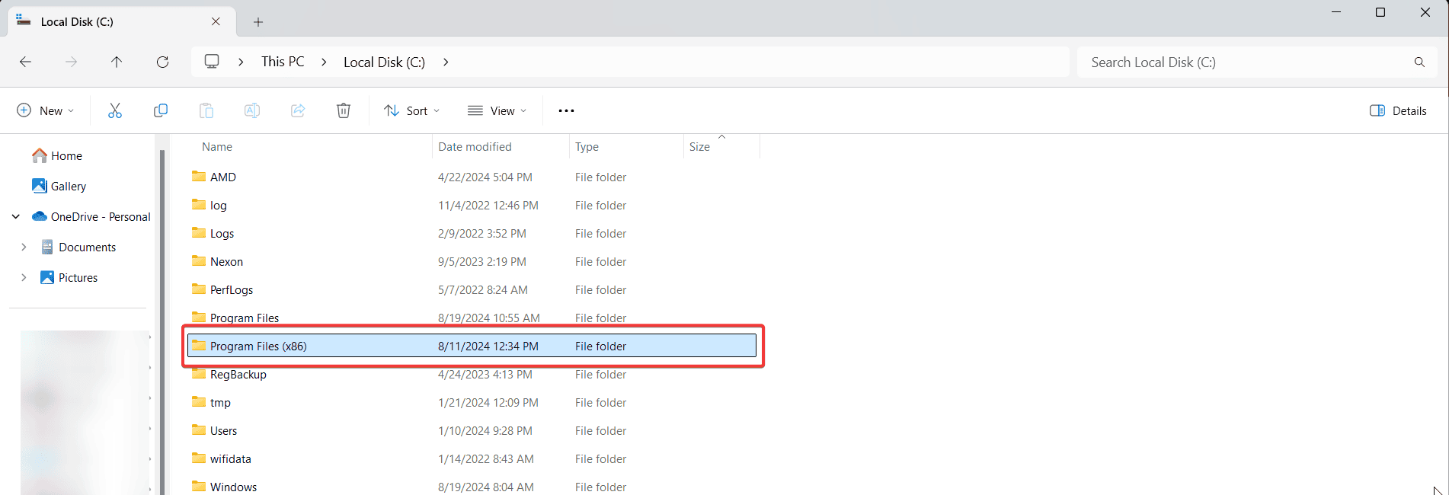Open the New dropdown menu
Viewport: 1449px width, 495px height.
pos(46,111)
